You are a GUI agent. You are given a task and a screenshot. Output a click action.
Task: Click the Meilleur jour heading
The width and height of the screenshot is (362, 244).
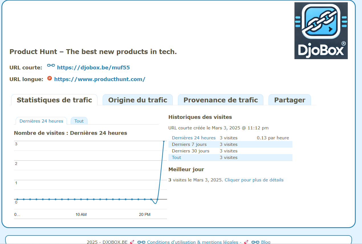[186, 169]
